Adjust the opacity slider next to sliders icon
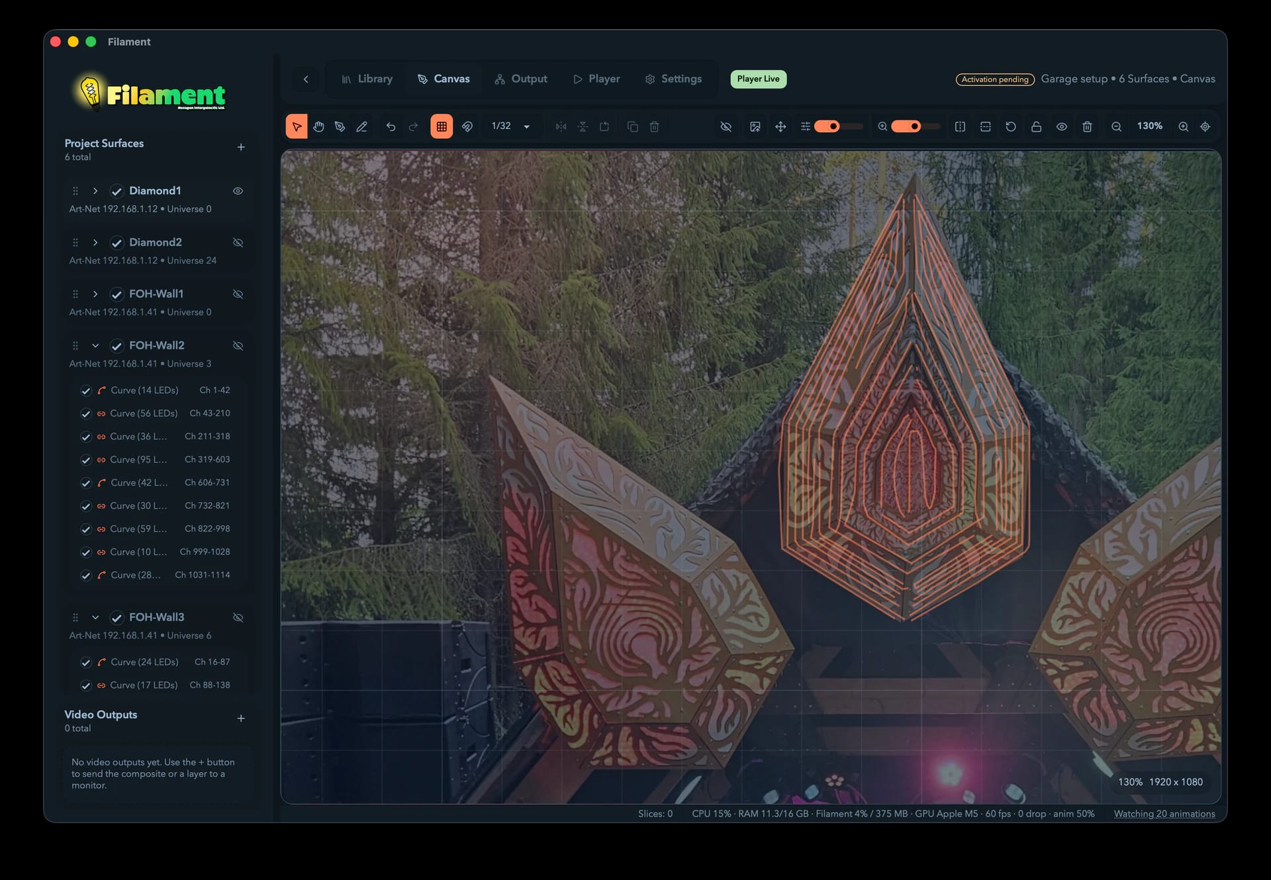Viewport: 1271px width, 880px height. pyautogui.click(x=838, y=126)
